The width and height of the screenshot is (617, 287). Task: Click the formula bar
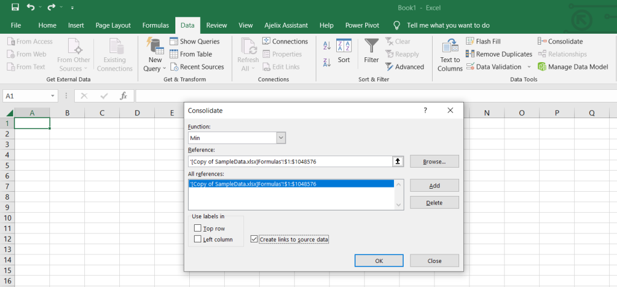pyautogui.click(x=376, y=96)
